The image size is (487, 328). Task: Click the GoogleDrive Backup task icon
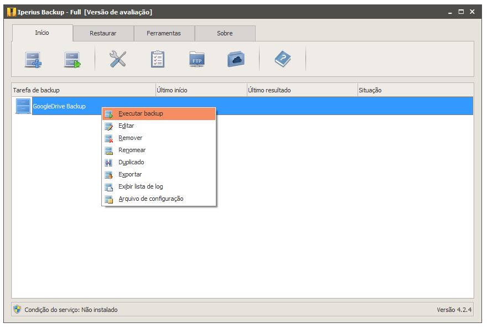pyautogui.click(x=23, y=106)
